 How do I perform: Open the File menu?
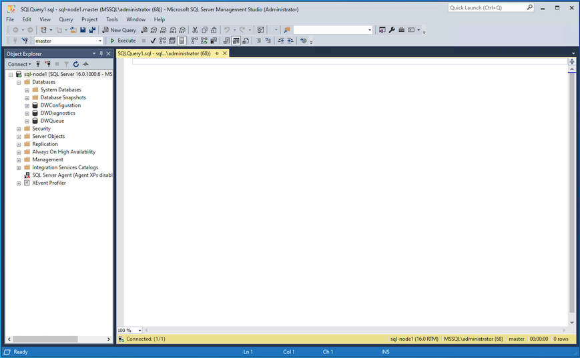[x=10, y=19]
